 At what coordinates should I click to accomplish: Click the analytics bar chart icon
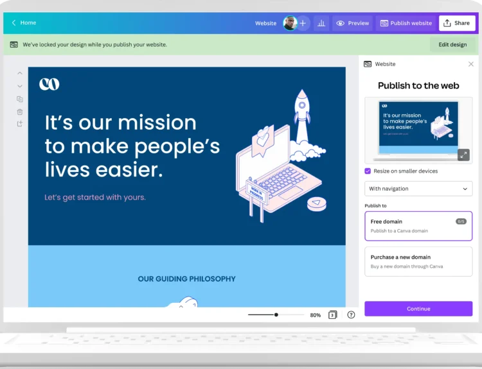pyautogui.click(x=321, y=23)
